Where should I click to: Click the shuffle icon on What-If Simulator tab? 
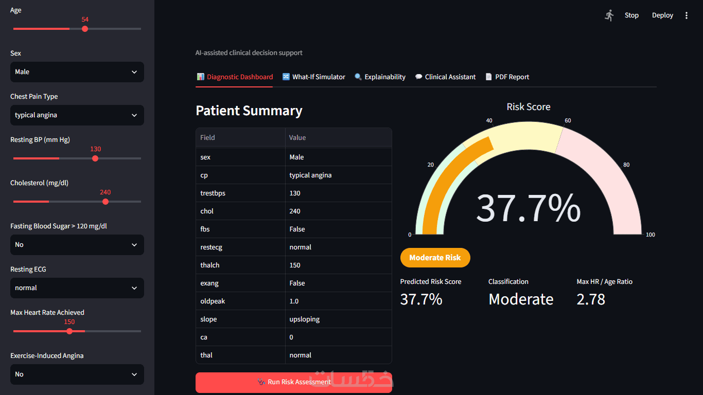tap(286, 77)
